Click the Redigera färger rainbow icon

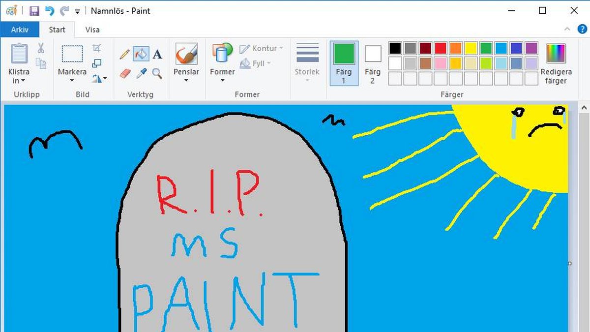click(556, 54)
